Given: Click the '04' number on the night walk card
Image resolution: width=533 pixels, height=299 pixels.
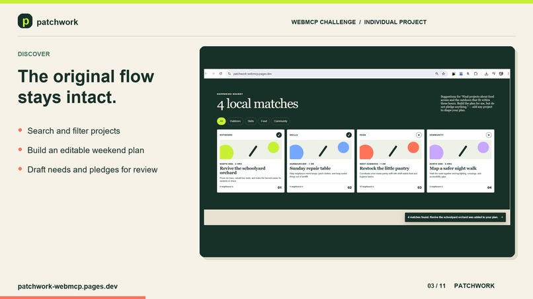Looking at the screenshot, I should 489,187.
